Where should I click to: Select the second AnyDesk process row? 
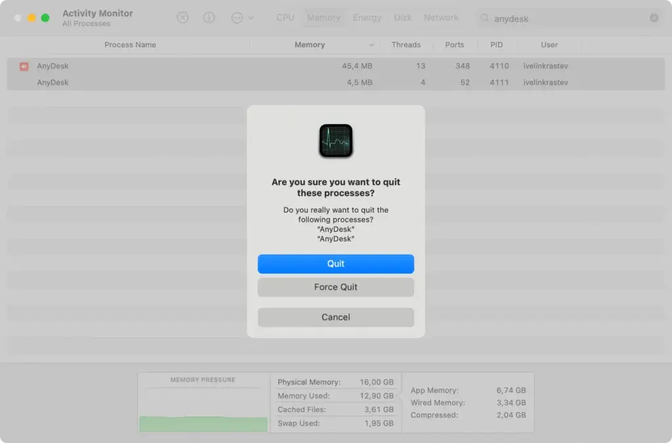pos(131,83)
